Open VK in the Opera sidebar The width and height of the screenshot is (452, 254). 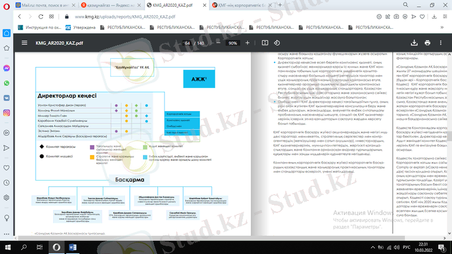point(6,97)
